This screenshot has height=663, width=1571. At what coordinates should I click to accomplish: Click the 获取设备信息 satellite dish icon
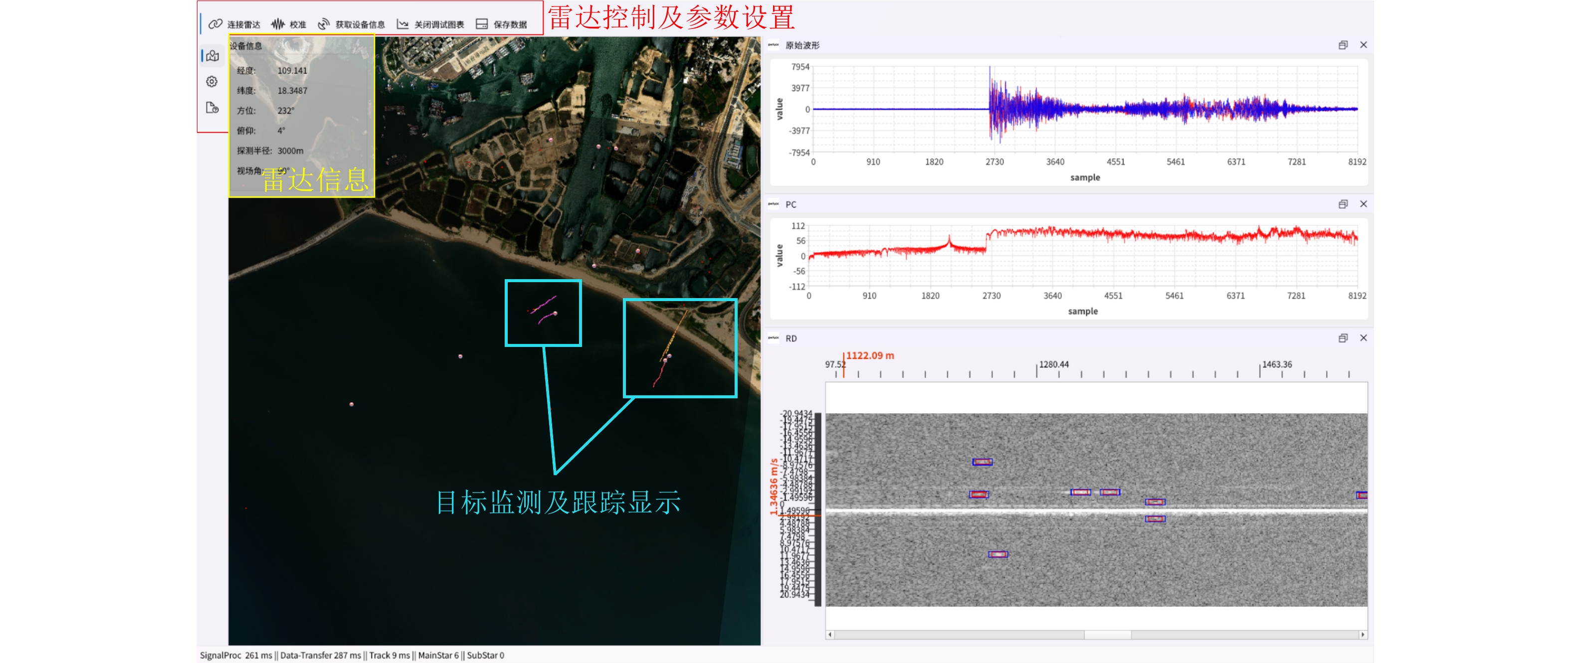coord(323,24)
